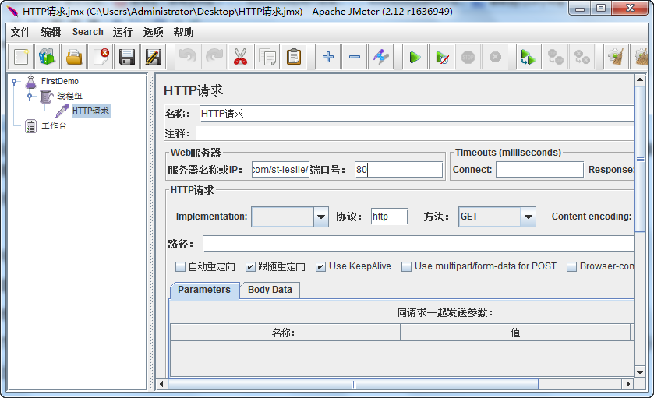The height and width of the screenshot is (398, 654).
Task: Click the HTTP请求 pipette icon in tree
Action: 62,111
